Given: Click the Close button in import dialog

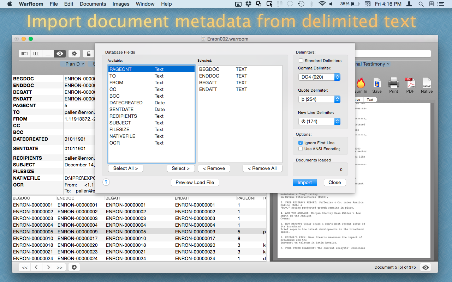Looking at the screenshot, I should 335,182.
